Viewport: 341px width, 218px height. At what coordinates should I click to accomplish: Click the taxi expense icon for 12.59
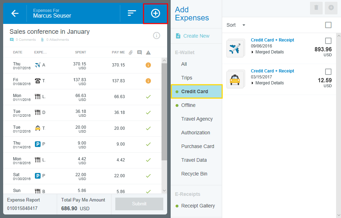pos(235,79)
